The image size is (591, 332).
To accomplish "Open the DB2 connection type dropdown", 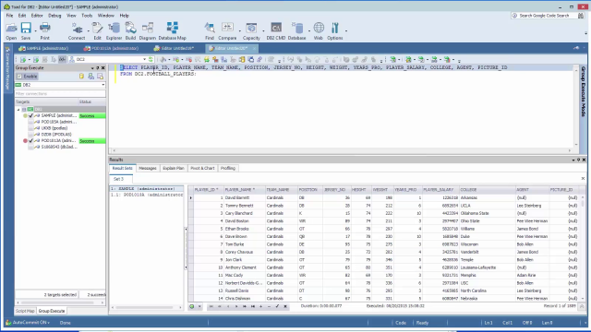I will click(x=103, y=85).
